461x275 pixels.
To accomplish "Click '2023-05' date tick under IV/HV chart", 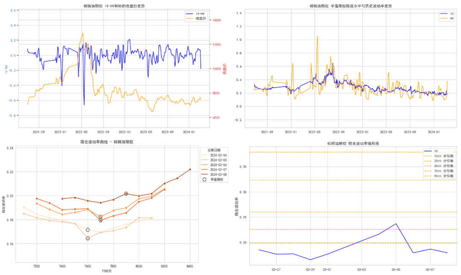I will point(386,132).
